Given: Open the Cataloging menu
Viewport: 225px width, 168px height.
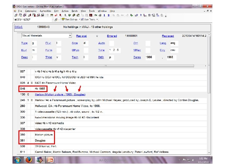Looking at the screenshot, I should [31, 11].
